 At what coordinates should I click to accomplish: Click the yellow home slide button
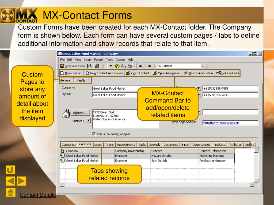pyautogui.click(x=10, y=192)
